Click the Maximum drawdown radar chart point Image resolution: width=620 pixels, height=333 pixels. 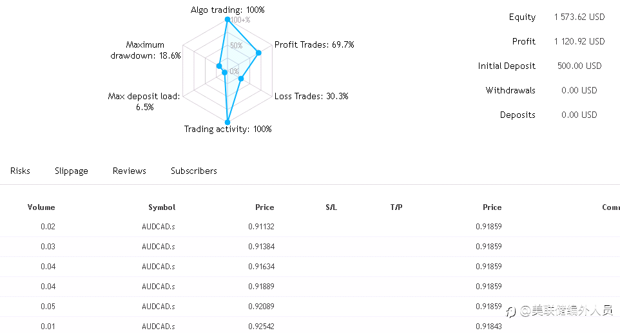click(x=219, y=66)
